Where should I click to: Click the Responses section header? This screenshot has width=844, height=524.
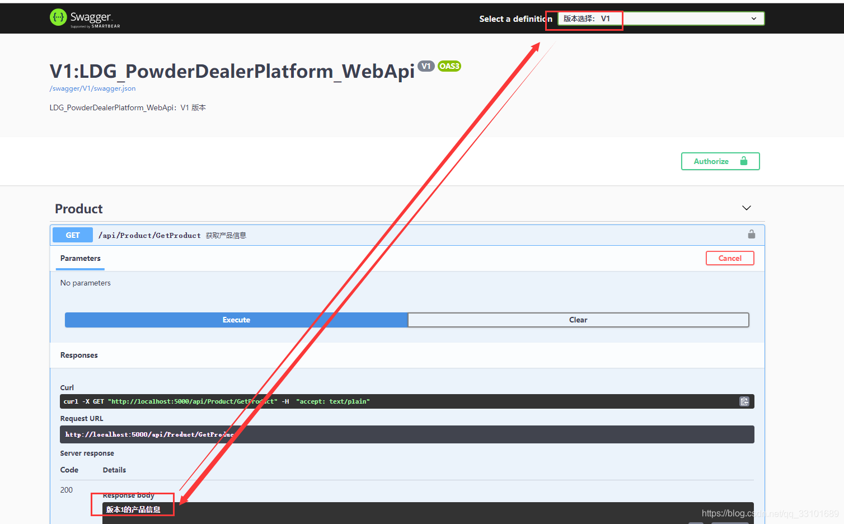tap(79, 355)
